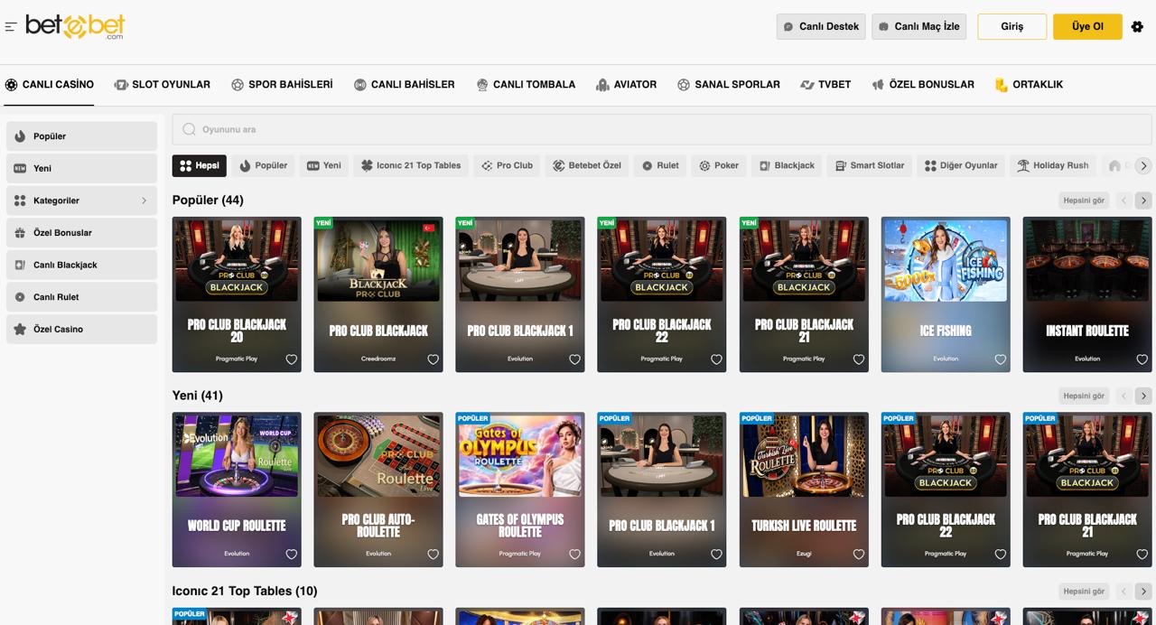The width and height of the screenshot is (1156, 625).
Task: Open ORTAKLIK tab
Action: [1029, 85]
